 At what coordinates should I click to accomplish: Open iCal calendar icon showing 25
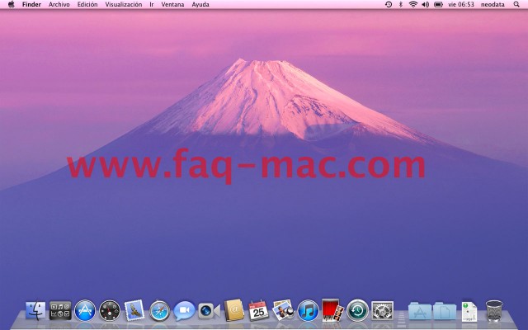click(258, 310)
